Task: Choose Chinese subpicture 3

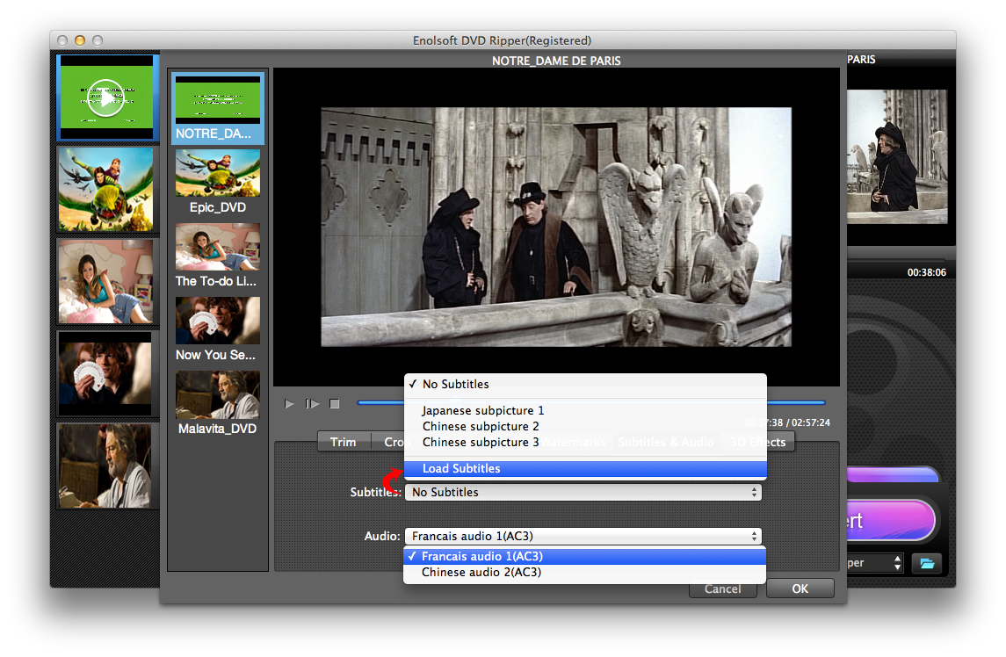Action: pos(585,442)
